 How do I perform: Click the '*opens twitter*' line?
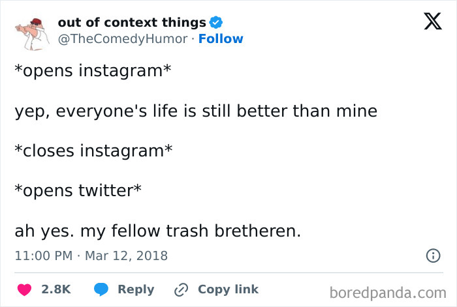[x=78, y=190]
